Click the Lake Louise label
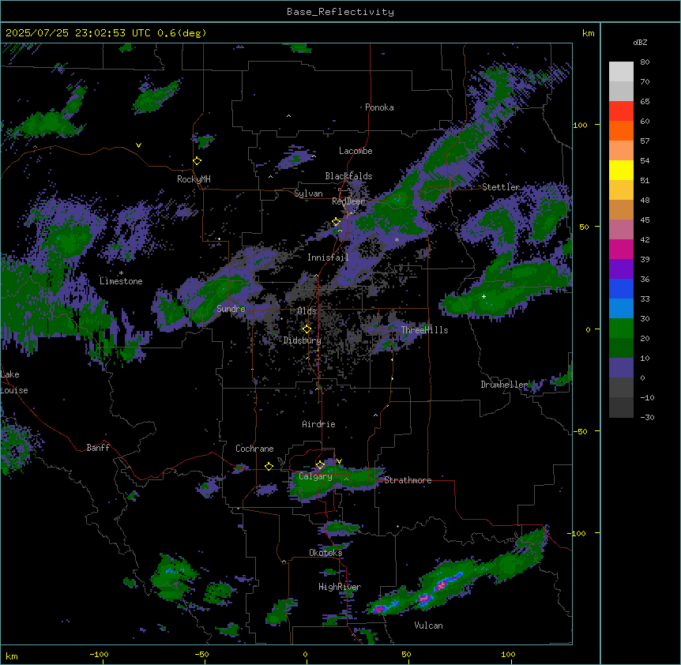The image size is (681, 665). pos(14,382)
